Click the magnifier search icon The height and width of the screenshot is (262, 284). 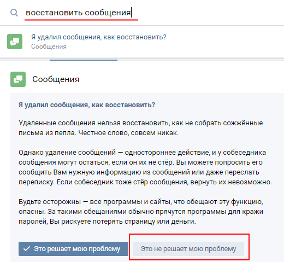point(14,13)
